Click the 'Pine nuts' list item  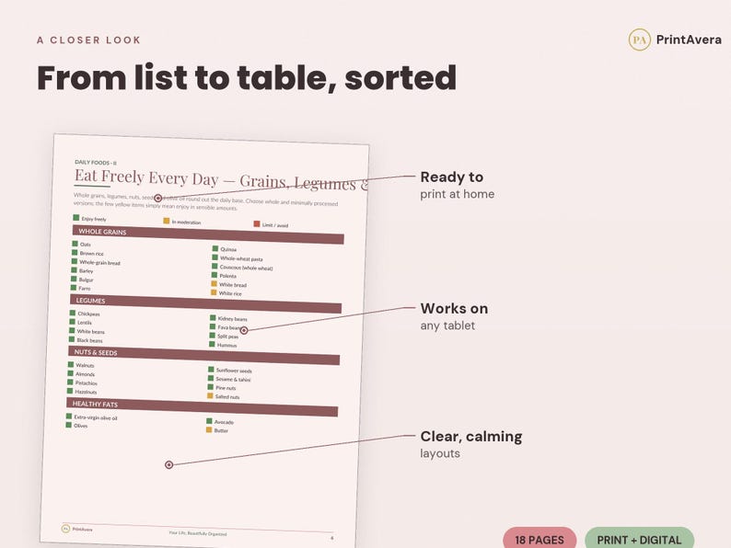point(222,387)
